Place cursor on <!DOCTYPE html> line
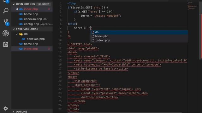202x113 pixels. (x=80, y=44)
